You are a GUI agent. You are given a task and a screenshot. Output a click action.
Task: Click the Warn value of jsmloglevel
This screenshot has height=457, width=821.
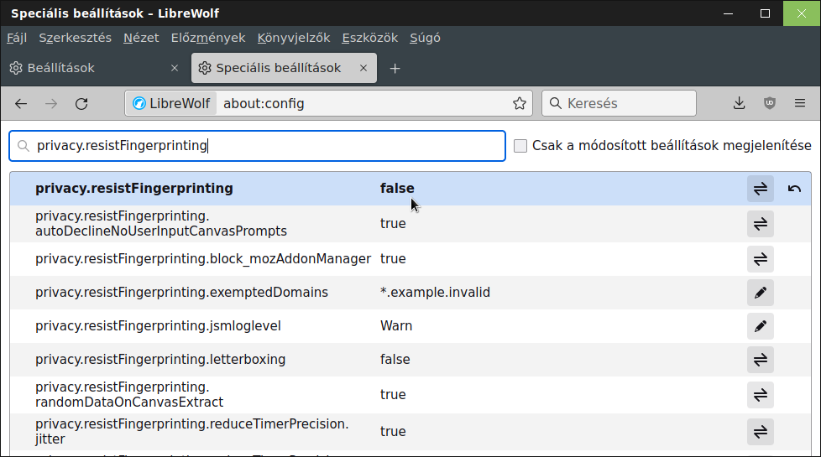(x=396, y=325)
